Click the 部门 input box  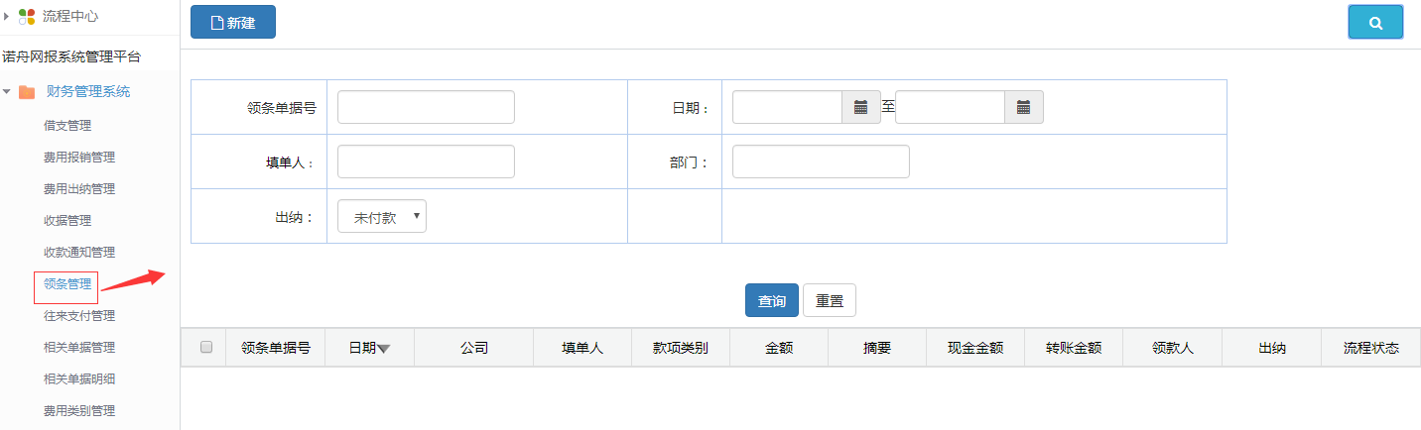(821, 161)
